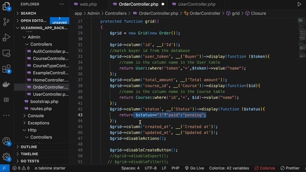Screen dimensions: 306x172
Task: Select language mode PHP
Action: [175, 168]
